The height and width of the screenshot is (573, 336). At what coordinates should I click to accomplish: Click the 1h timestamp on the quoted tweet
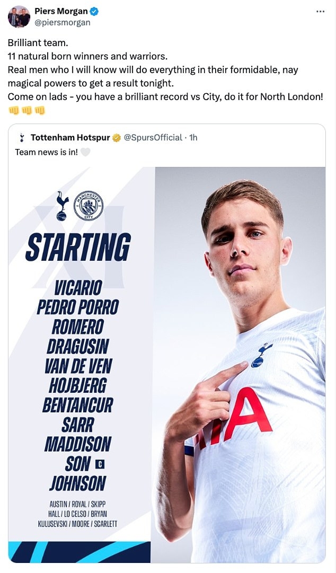(193, 138)
